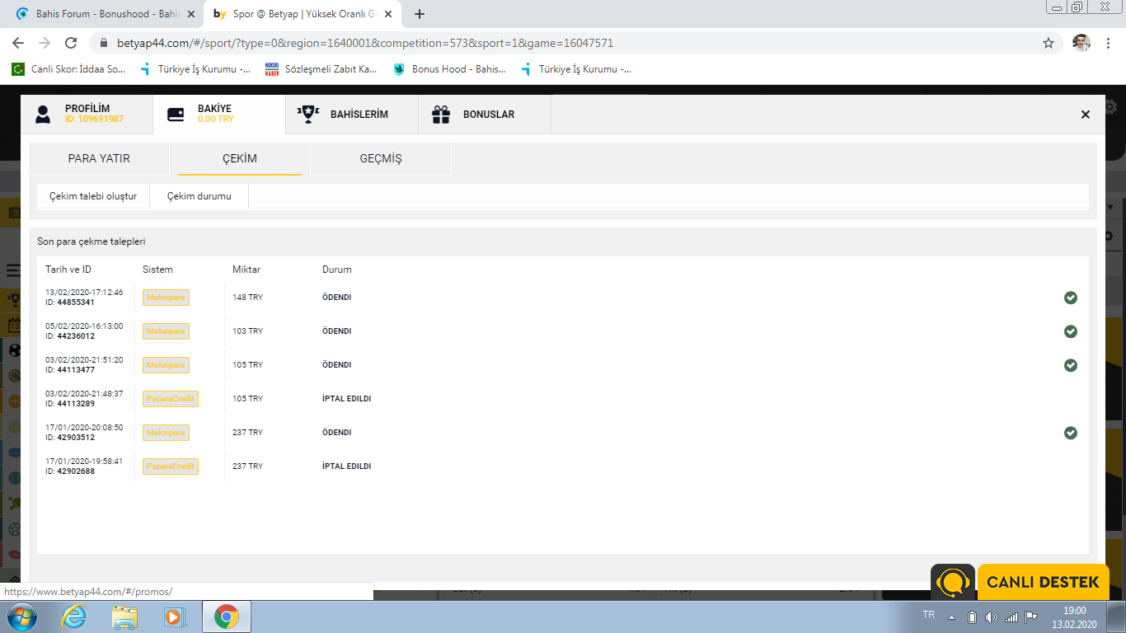
Task: Select Çekim durumu sub-tab
Action: pyautogui.click(x=199, y=196)
